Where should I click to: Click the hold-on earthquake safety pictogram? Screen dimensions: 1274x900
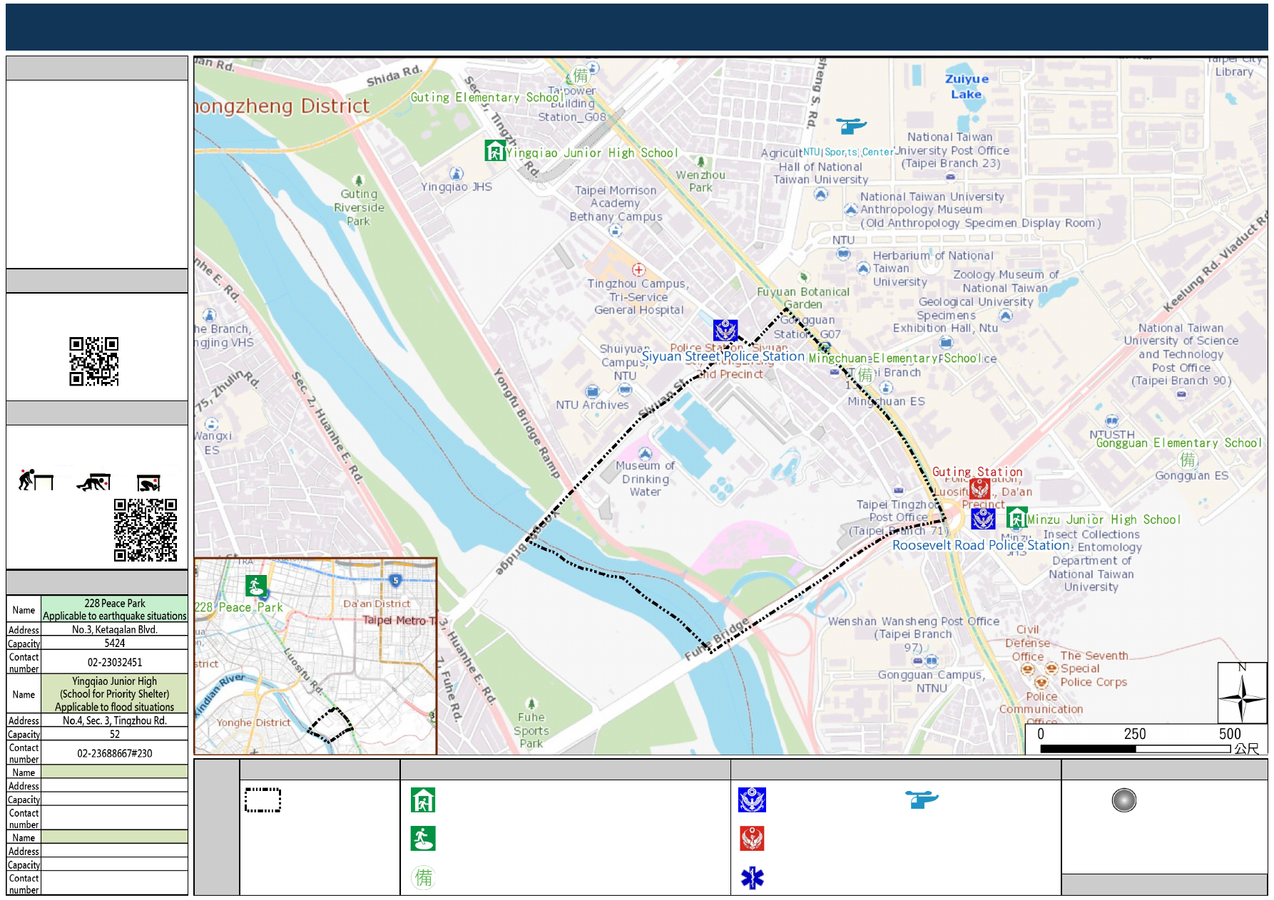tap(148, 483)
